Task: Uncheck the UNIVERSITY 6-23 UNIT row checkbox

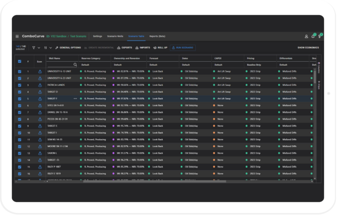Action: click(19, 78)
